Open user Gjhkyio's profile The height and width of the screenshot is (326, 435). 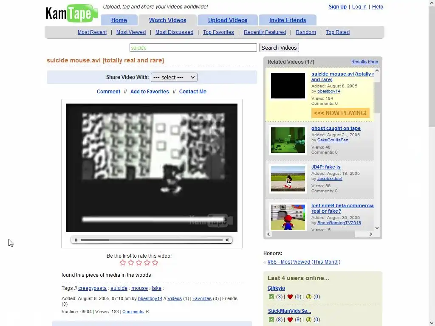(x=276, y=288)
